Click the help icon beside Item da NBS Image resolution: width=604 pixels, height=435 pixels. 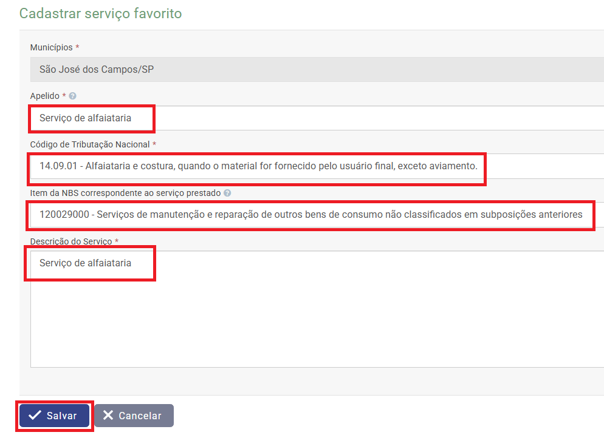pyautogui.click(x=227, y=193)
